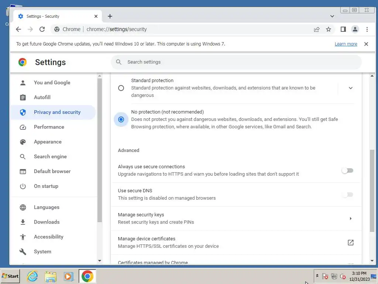Click the Action Center flag tray icon

point(325,276)
